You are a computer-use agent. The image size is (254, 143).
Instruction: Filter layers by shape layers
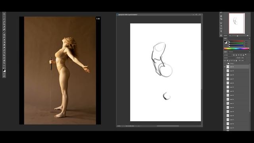tap(241, 55)
